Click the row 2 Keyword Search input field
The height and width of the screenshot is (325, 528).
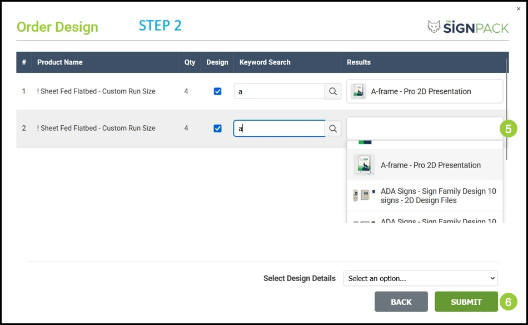pos(279,129)
